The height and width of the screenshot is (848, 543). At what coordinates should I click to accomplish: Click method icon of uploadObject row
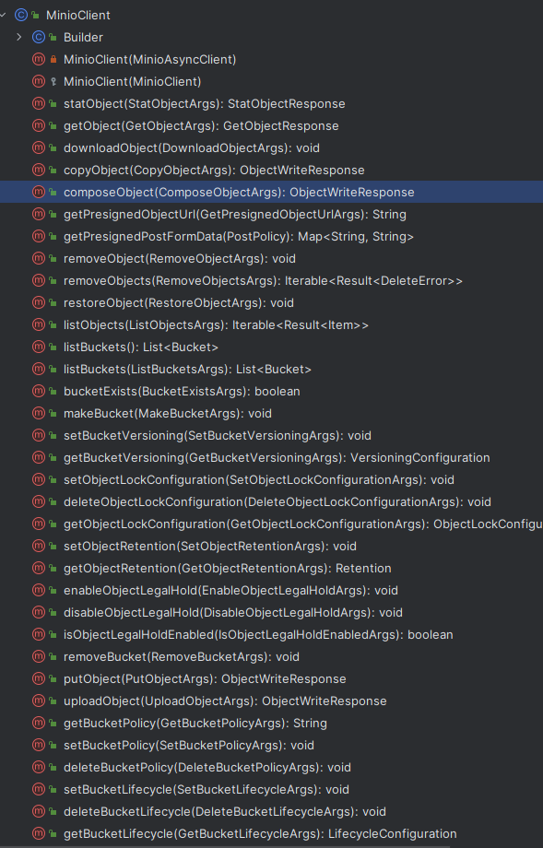point(39,701)
